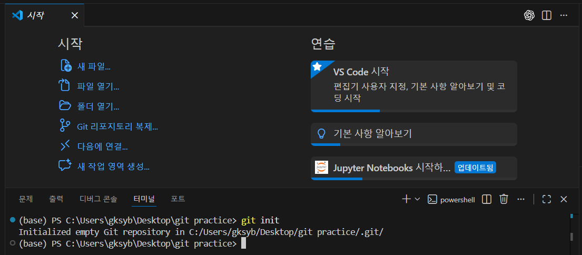Screen dimensions: 582x255
Task: Create a new terminal with plus icon
Action: pos(406,199)
